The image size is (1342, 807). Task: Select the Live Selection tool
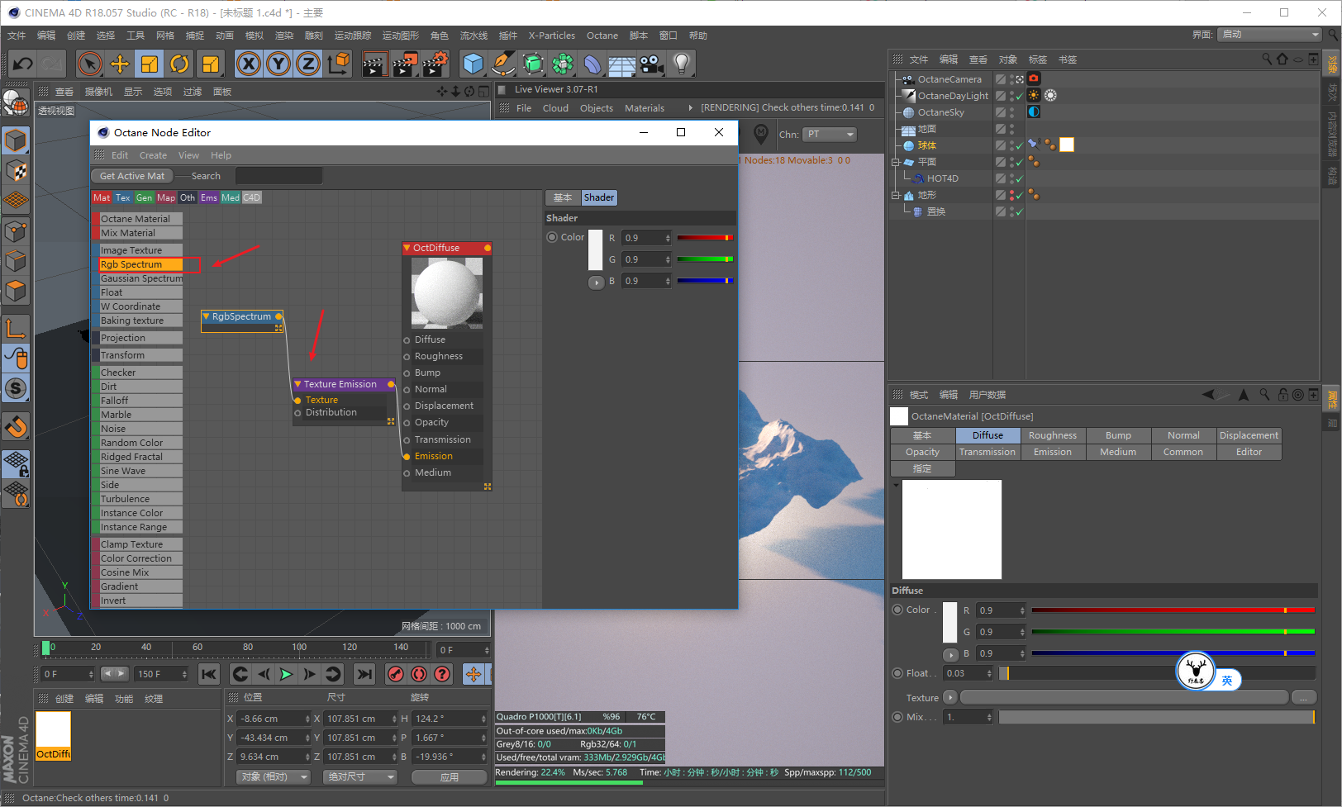(x=90, y=64)
